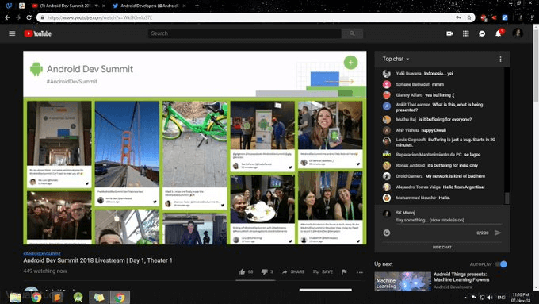The height and width of the screenshot is (304, 539).
Task: Go to YouTube home via logo
Action: (38, 33)
